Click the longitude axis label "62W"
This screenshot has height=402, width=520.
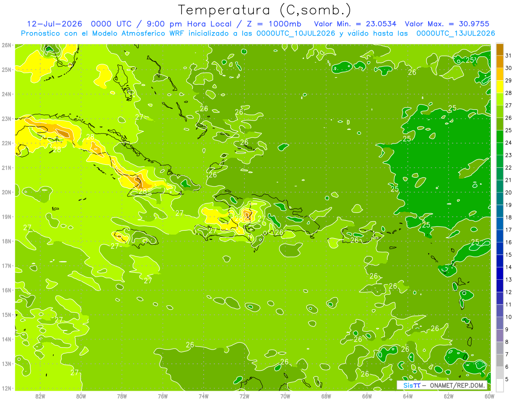[448, 396]
